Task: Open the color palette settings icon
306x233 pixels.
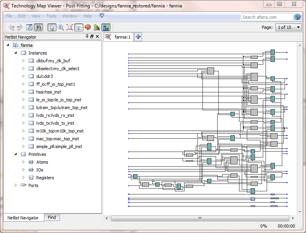Action: pos(88,28)
